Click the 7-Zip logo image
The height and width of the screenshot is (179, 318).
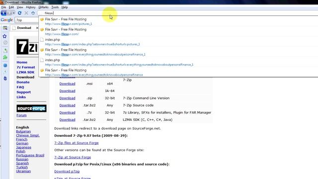point(27,47)
